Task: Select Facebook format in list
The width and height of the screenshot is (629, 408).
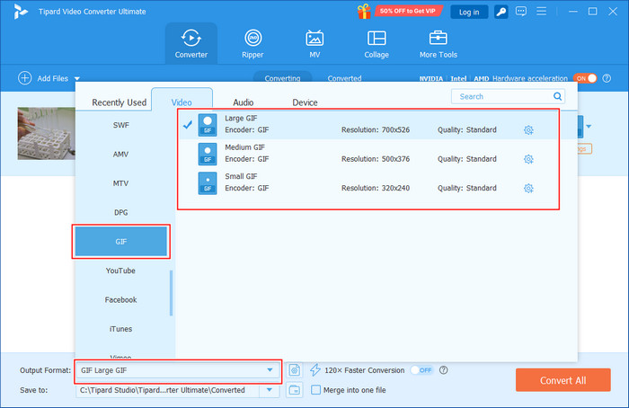Action: point(121,299)
